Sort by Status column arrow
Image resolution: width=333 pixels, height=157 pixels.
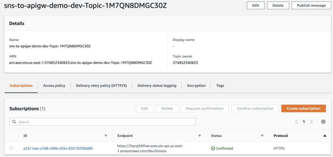[x=262, y=136]
